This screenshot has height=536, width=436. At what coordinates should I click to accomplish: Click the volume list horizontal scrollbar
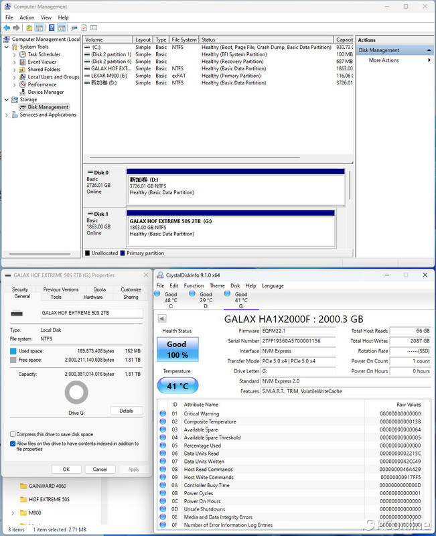tap(195, 157)
